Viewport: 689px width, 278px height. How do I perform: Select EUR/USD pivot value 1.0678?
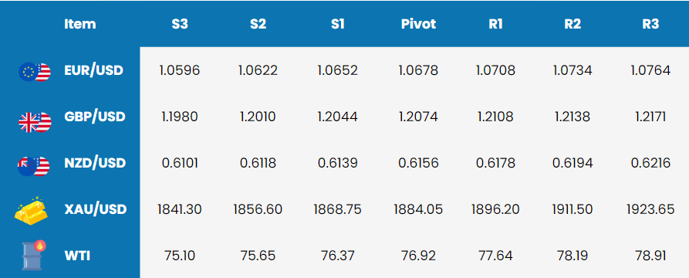tap(418, 70)
